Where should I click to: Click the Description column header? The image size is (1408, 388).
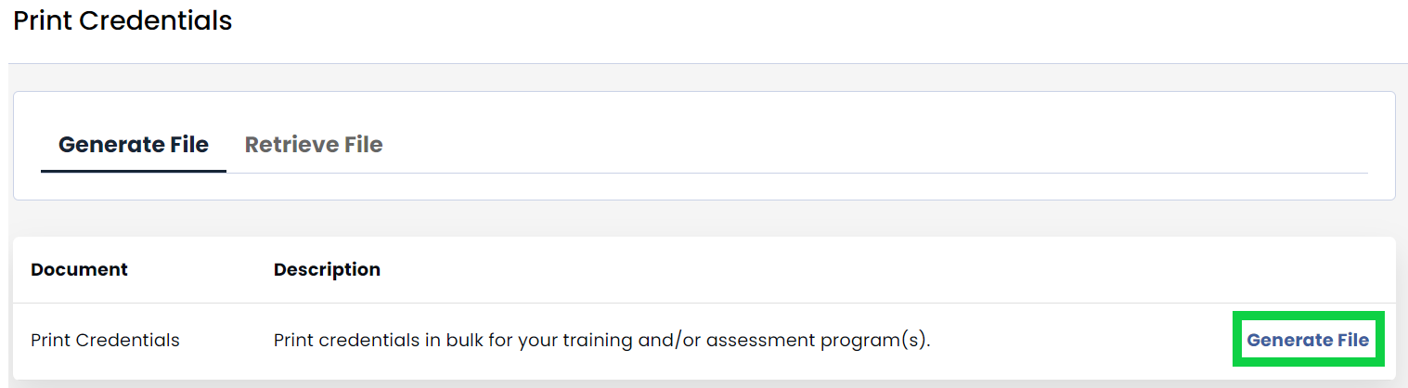pos(327,269)
